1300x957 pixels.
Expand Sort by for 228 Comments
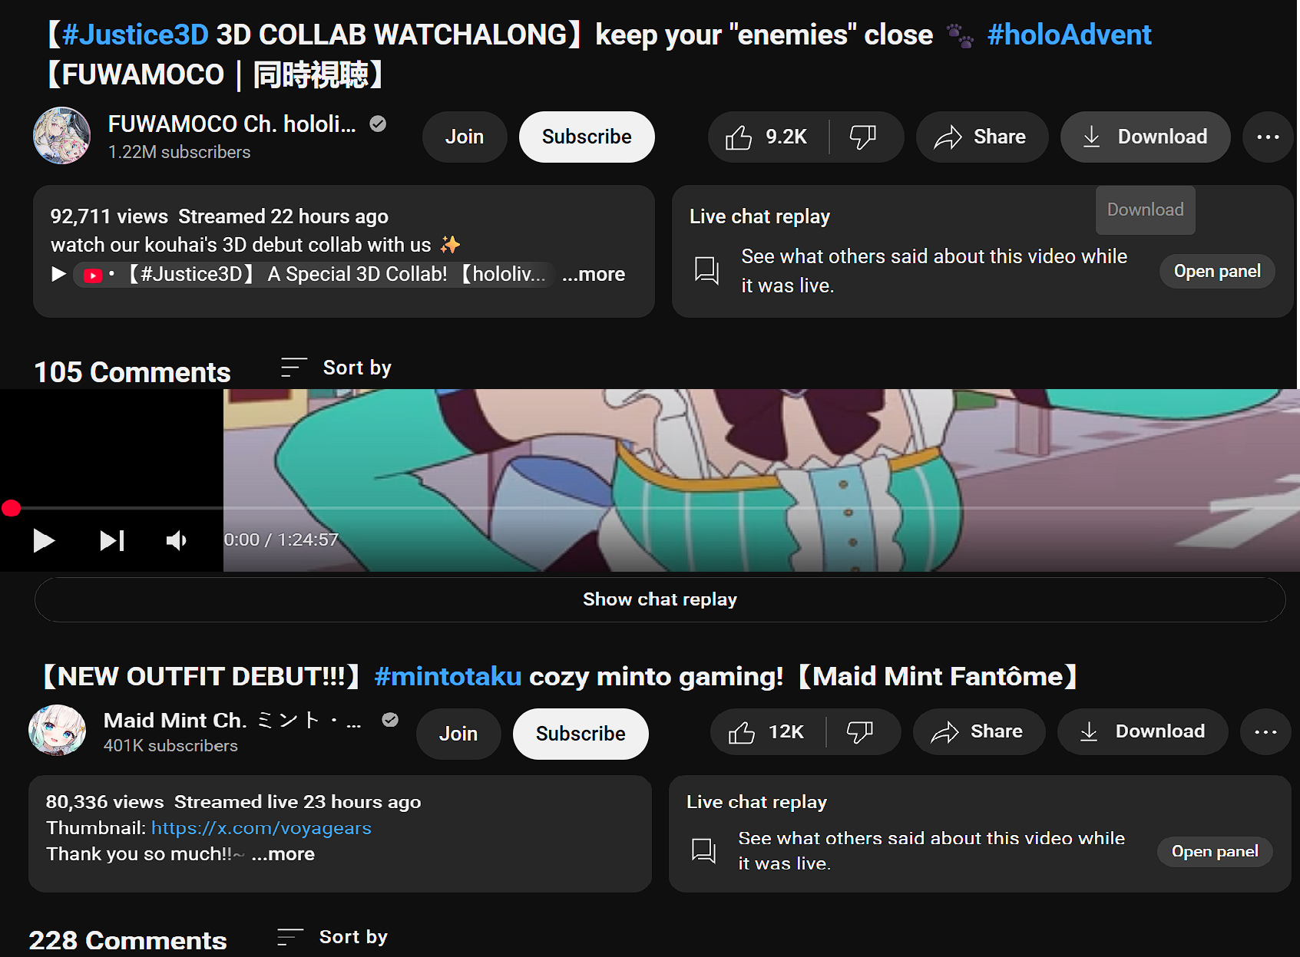[332, 937]
